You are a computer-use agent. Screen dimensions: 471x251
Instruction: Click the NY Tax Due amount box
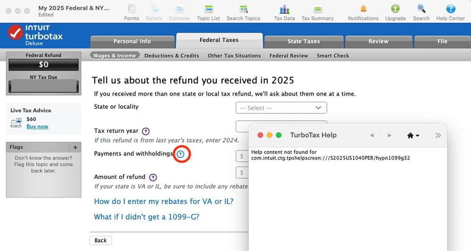(43, 86)
